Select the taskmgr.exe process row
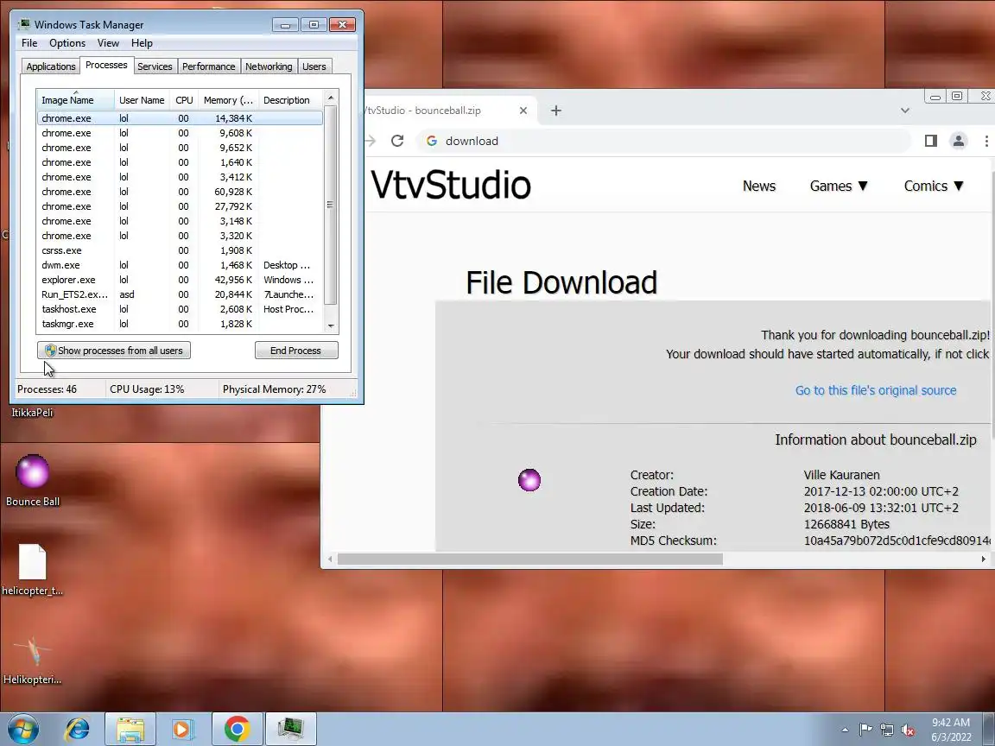Screen dimensions: 995x746 point(180,324)
